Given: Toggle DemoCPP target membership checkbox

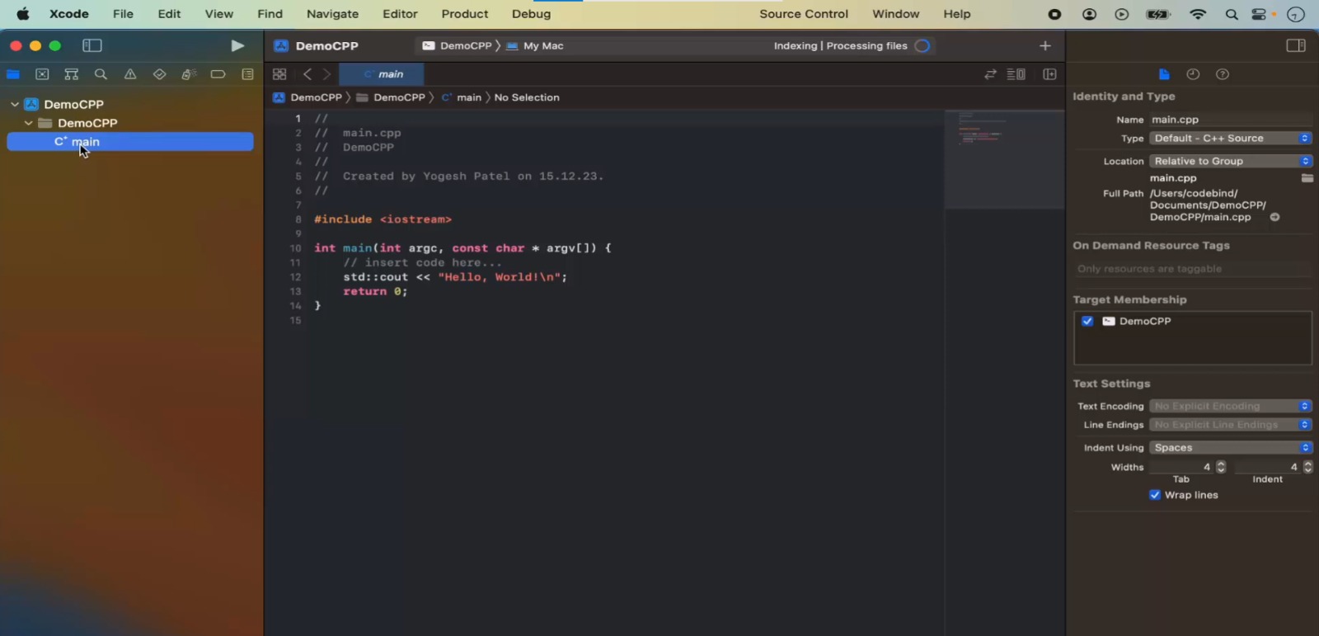Looking at the screenshot, I should pyautogui.click(x=1087, y=321).
